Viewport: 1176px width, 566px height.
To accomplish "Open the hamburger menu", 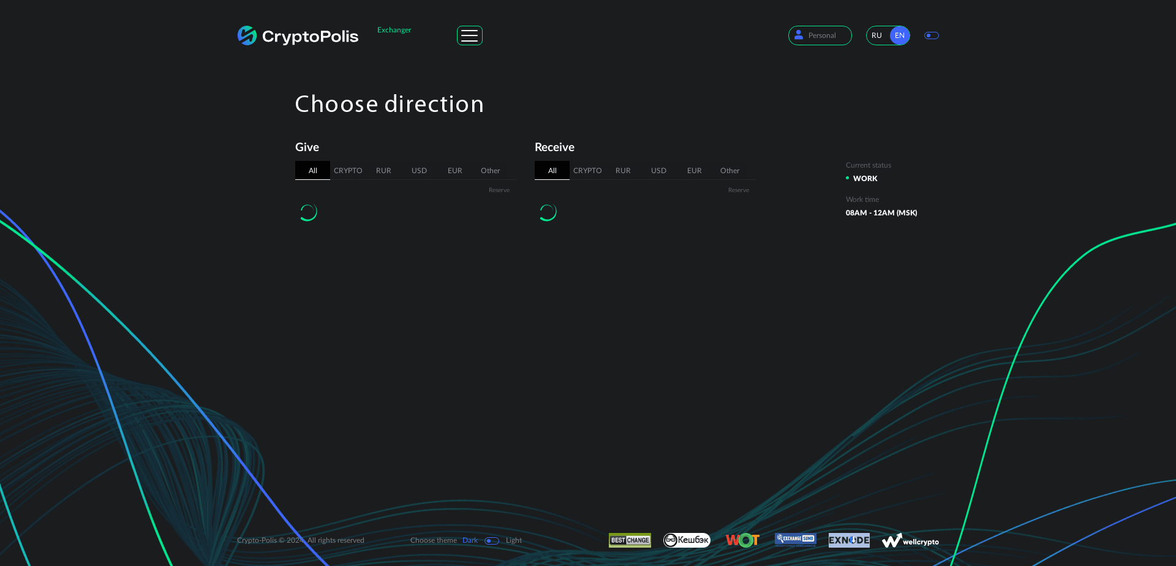I will point(470,35).
